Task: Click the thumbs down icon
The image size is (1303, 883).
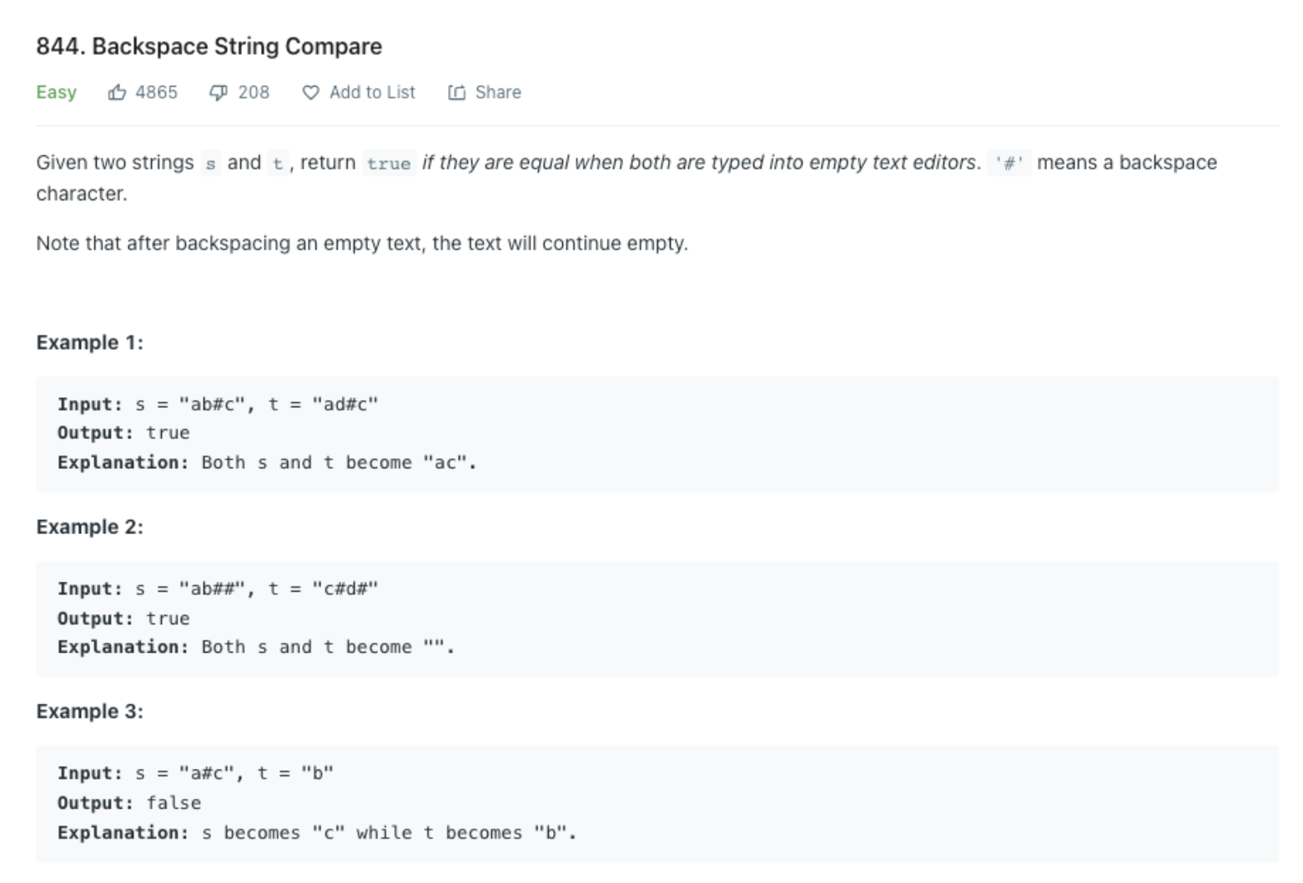Action: point(219,92)
